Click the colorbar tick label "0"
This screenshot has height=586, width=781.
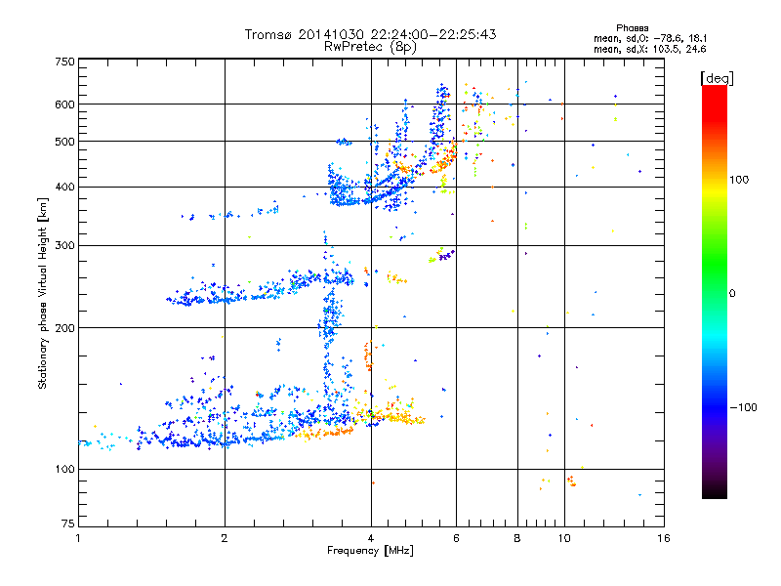(732, 293)
